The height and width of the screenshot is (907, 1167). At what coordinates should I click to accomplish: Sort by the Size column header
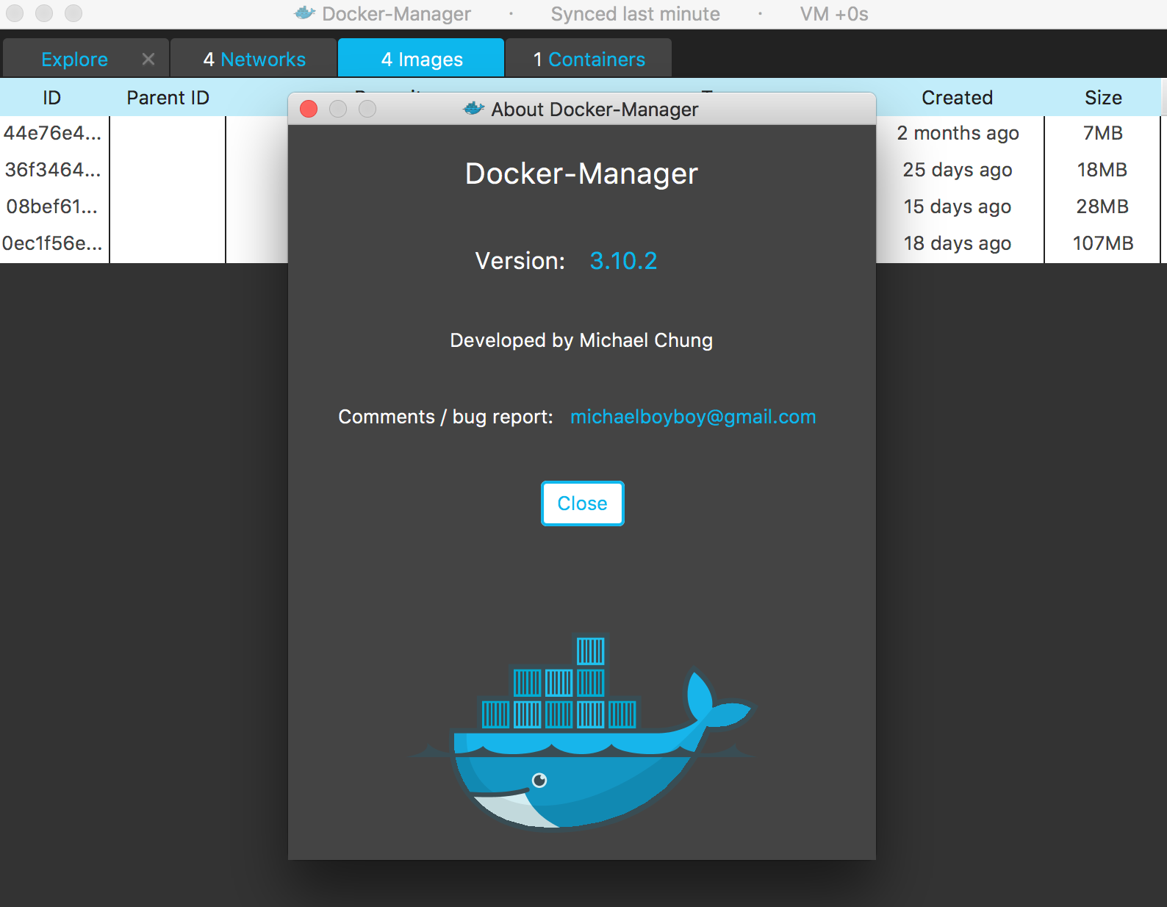pyautogui.click(x=1103, y=98)
